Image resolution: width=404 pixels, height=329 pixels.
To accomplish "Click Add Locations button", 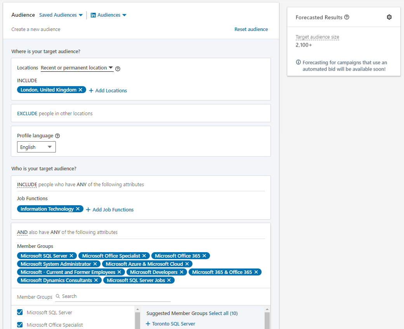I will pos(108,90).
